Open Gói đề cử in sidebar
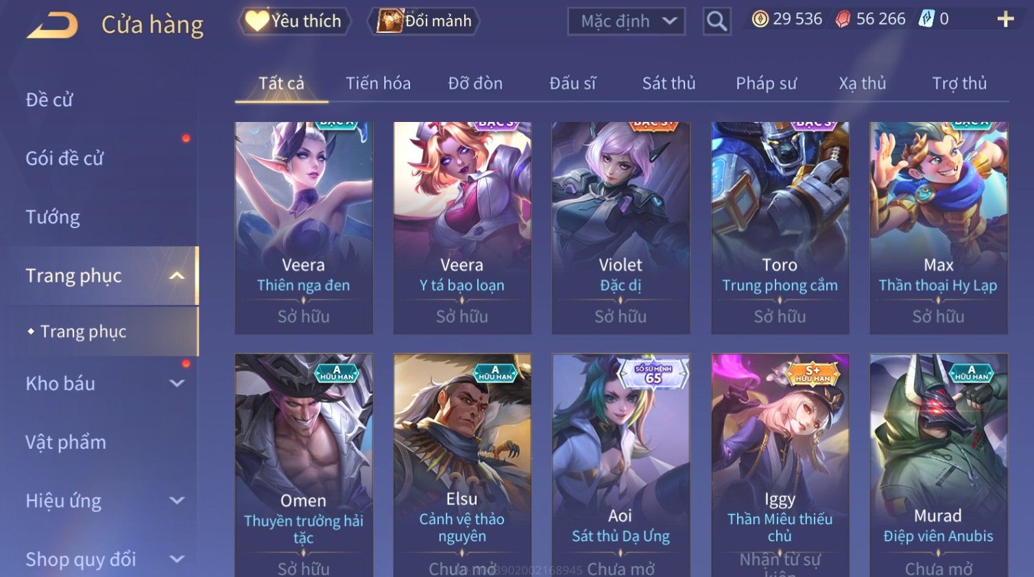The image size is (1034, 577). pyautogui.click(x=64, y=158)
